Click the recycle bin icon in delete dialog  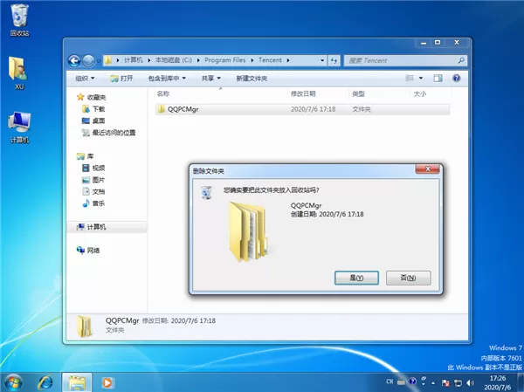pos(206,193)
